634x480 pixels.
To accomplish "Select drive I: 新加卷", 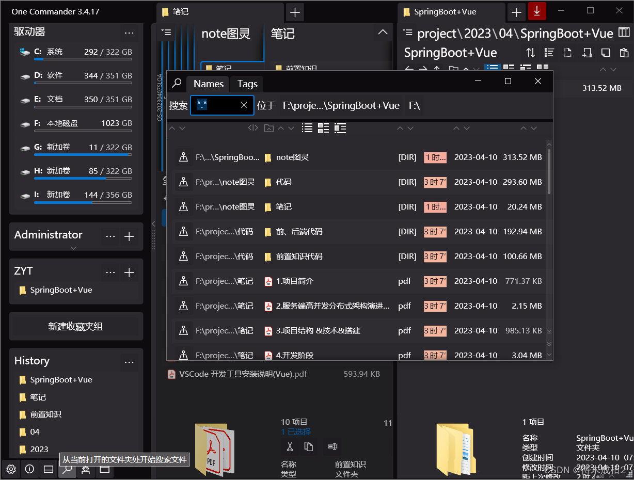I will [x=76, y=196].
